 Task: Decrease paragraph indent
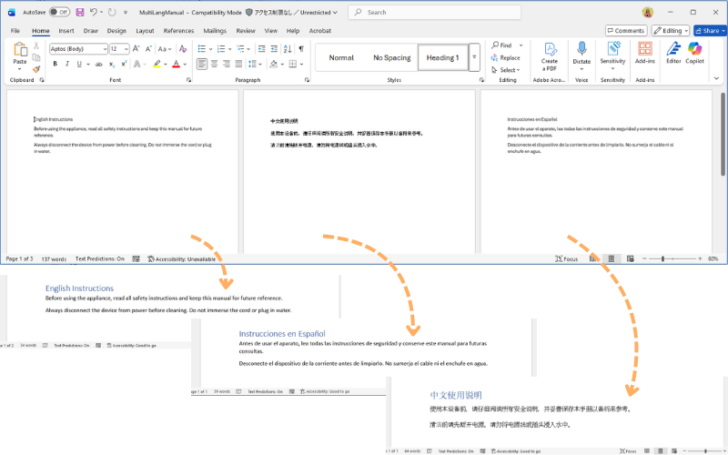[262, 49]
